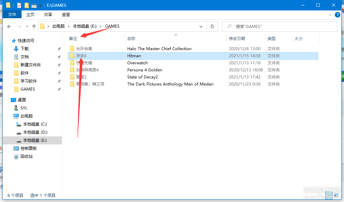Viewport: 344px width, 202px height.
Task: Click the Persona 4 Golden folder name
Action: (145, 70)
